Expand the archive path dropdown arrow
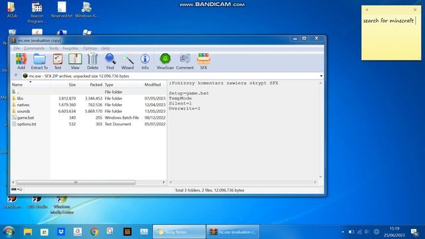Image resolution: width=425 pixels, height=239 pixels. [x=321, y=76]
